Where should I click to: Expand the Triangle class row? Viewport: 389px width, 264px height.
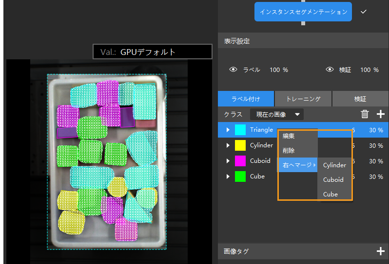(228, 130)
